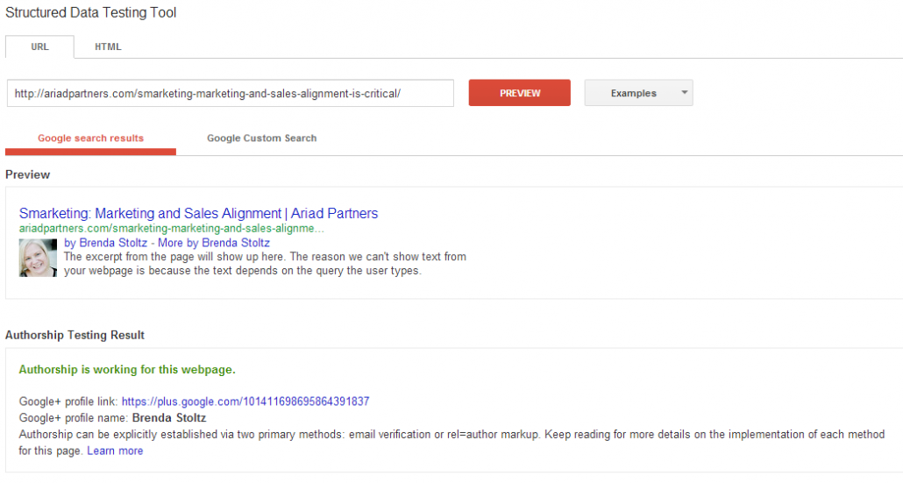Click the URL input field
Screen dimensions: 903x483
(231, 93)
